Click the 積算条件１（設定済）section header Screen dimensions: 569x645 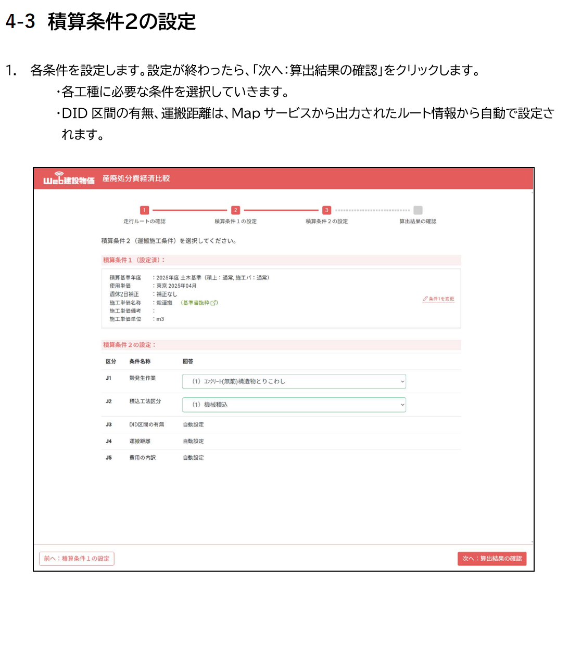281,260
